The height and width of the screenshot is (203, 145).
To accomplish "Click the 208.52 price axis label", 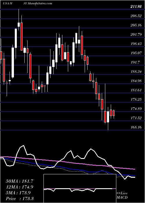I will coord(136,16).
